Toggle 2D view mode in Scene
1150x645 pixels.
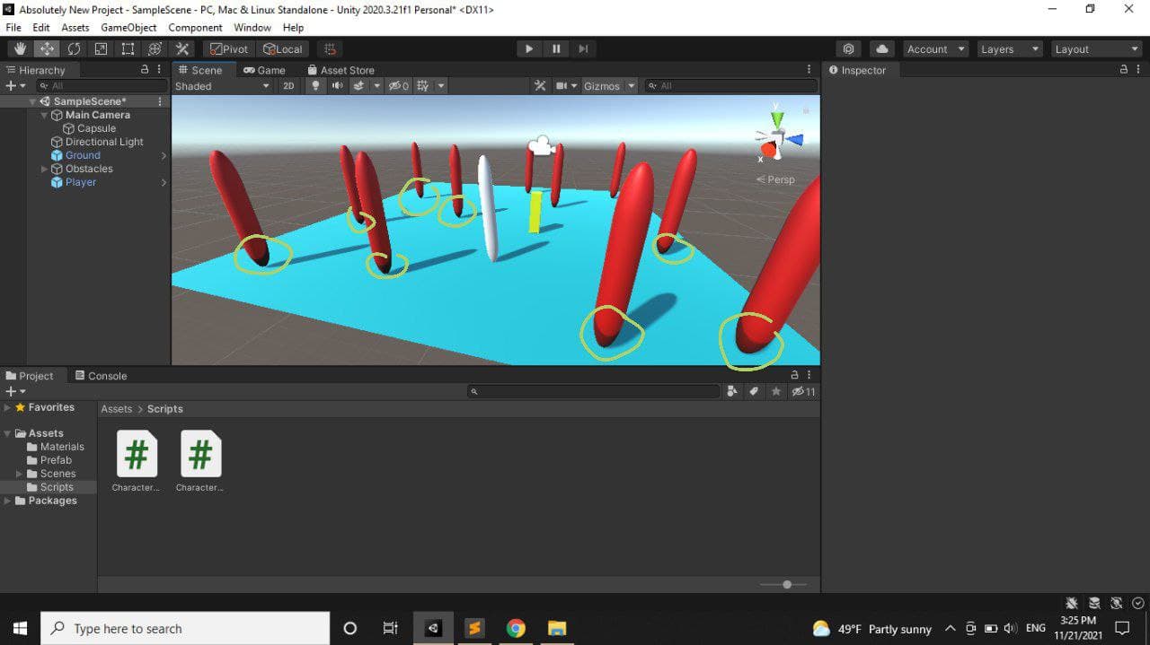pyautogui.click(x=288, y=86)
